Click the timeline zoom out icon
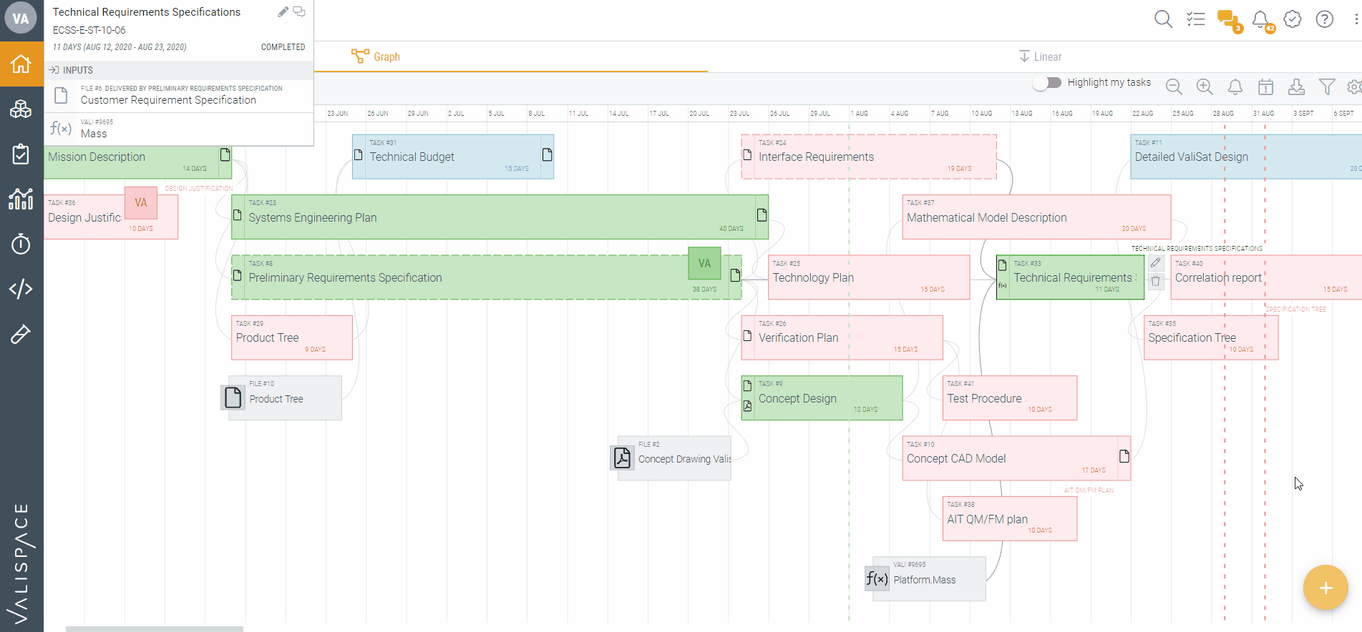The width and height of the screenshot is (1362, 632). (x=1174, y=87)
